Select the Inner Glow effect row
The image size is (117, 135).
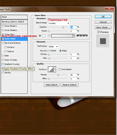[14, 39]
